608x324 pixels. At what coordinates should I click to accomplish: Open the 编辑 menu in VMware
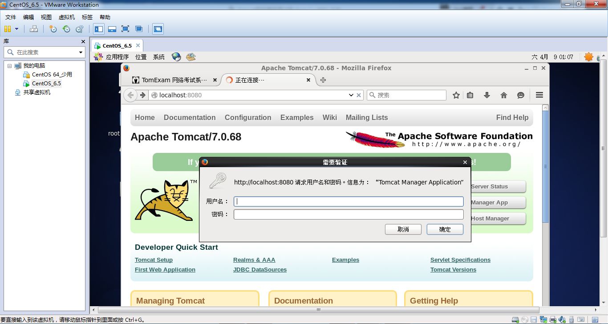tap(28, 17)
